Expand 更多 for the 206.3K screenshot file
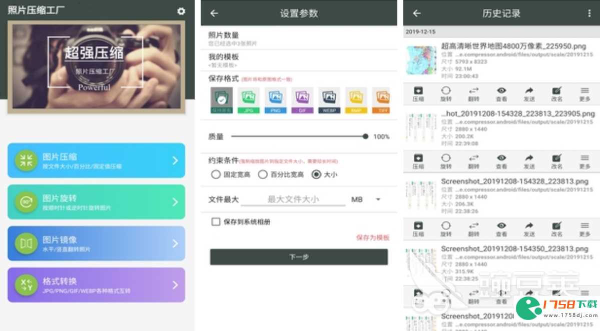 coord(584,229)
